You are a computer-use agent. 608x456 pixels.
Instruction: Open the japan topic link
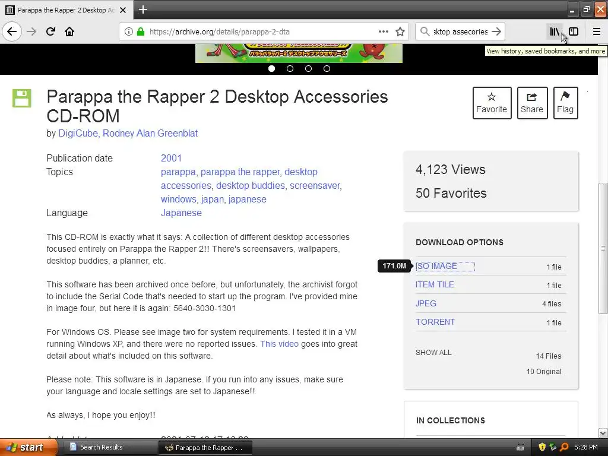click(212, 199)
